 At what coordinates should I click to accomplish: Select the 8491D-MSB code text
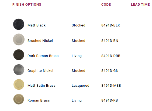point(111,85)
